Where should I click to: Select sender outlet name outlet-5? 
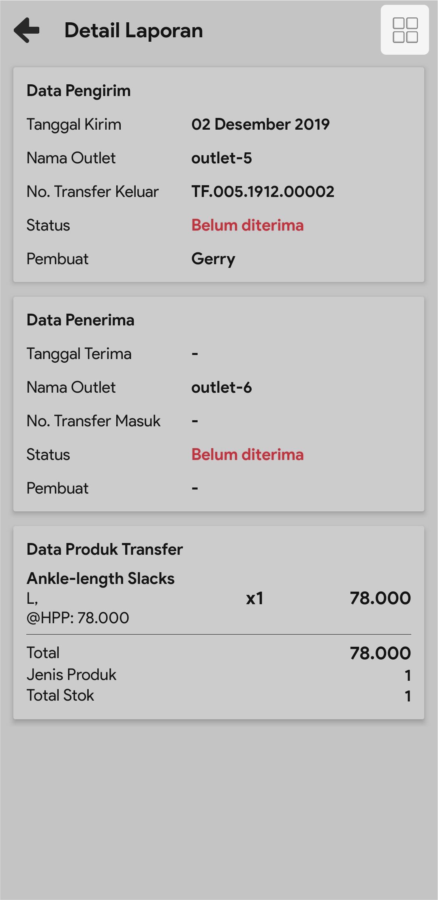(221, 158)
